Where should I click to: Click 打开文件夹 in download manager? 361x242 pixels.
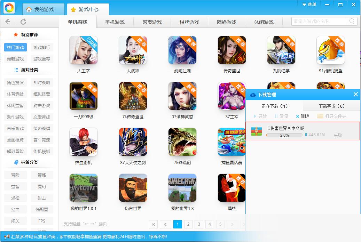point(332,116)
